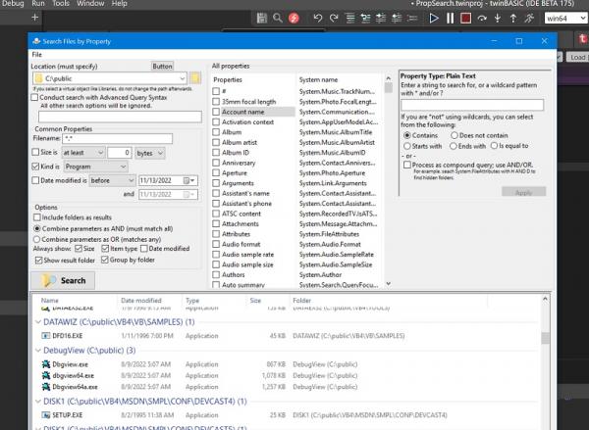Select the 'Starts with' radio option

pos(407,146)
